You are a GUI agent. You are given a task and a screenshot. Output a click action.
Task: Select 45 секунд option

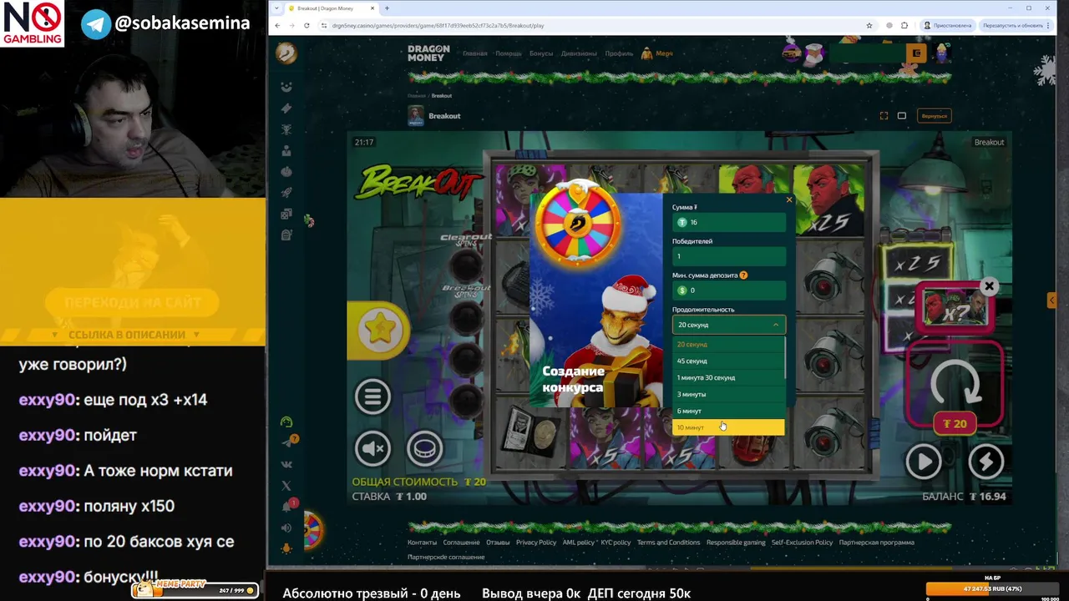[729, 361]
